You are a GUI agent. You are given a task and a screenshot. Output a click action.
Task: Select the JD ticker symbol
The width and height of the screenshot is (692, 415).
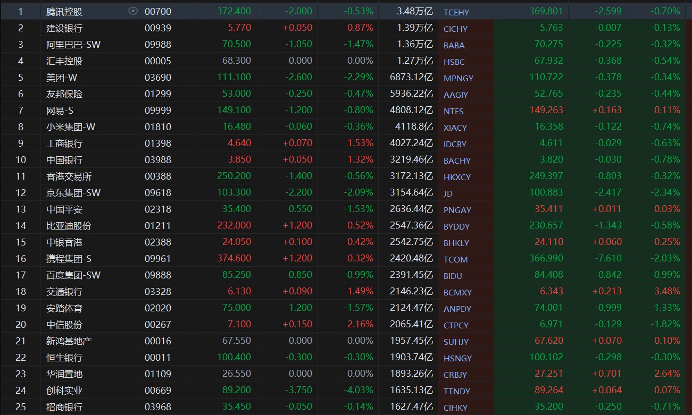pos(448,193)
